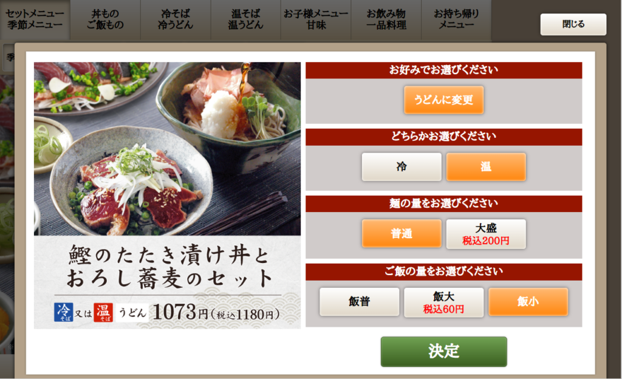Switch to 丼もの ご飯もの tab
622x379 pixels.
pos(105,19)
